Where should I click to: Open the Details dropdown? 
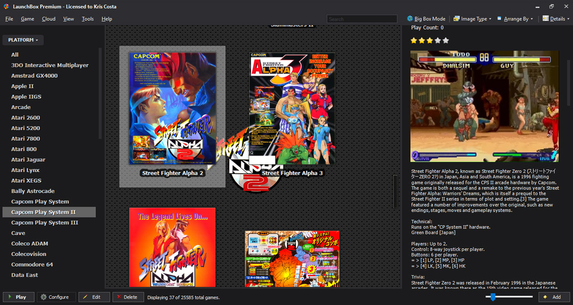(x=556, y=19)
